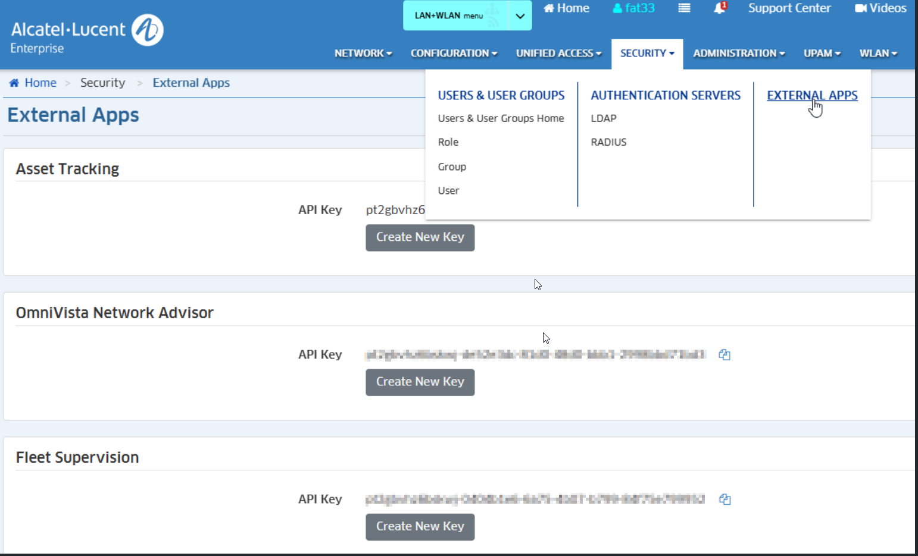Open the fat33 user profile
This screenshot has height=556, width=918.
coord(633,8)
